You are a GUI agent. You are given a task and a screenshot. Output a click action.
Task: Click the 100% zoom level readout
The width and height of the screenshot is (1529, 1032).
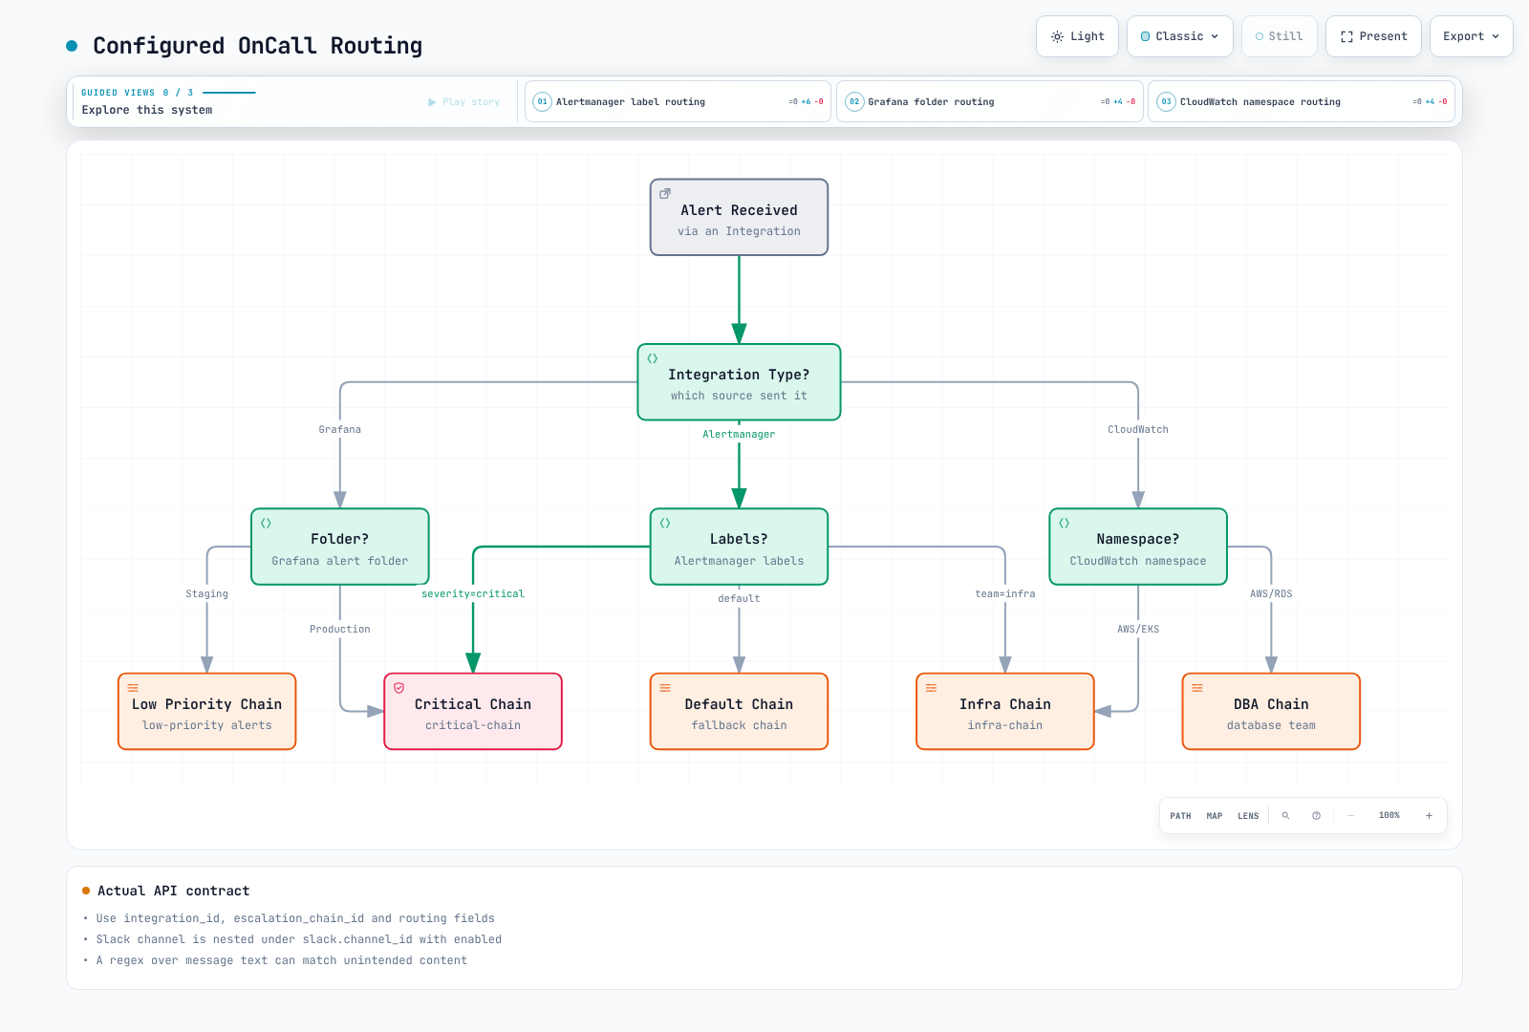click(x=1389, y=816)
